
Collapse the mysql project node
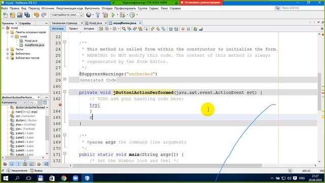tap(3, 28)
